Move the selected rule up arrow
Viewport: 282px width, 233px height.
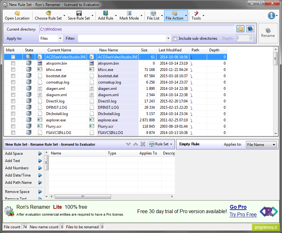[x=136, y=144]
